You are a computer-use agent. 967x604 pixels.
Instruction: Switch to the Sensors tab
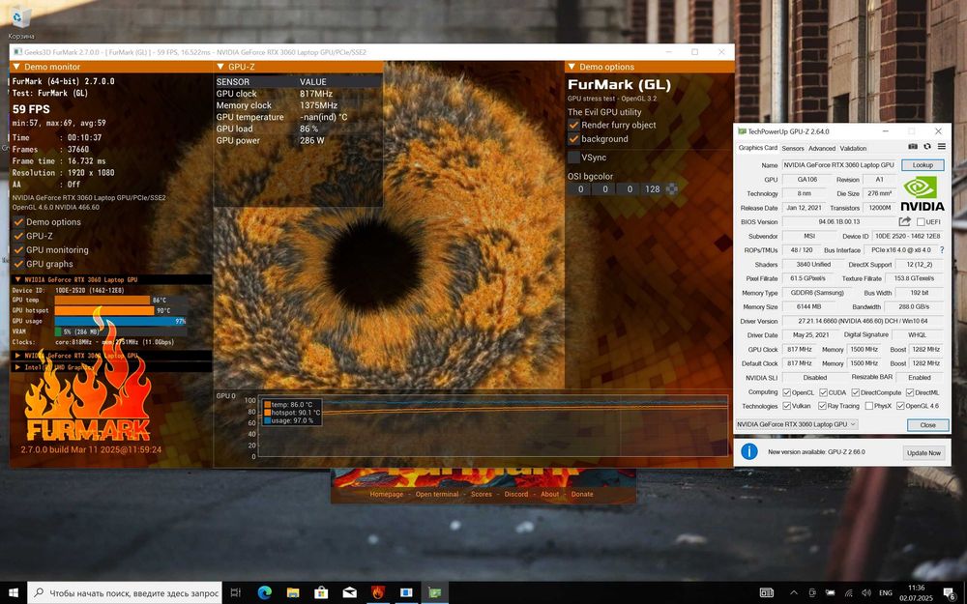(x=793, y=149)
